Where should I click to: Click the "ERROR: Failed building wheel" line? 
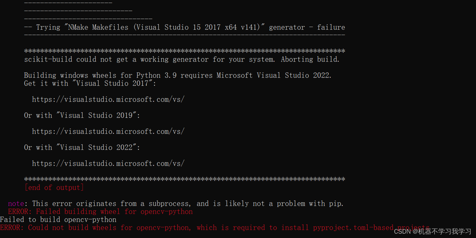pos(100,212)
